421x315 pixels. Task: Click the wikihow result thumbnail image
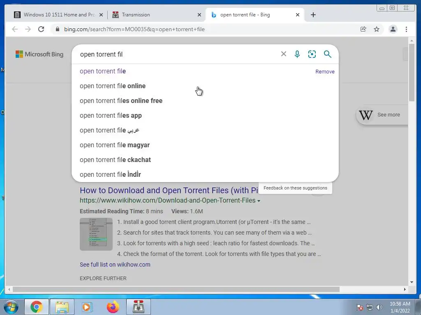[96, 234]
